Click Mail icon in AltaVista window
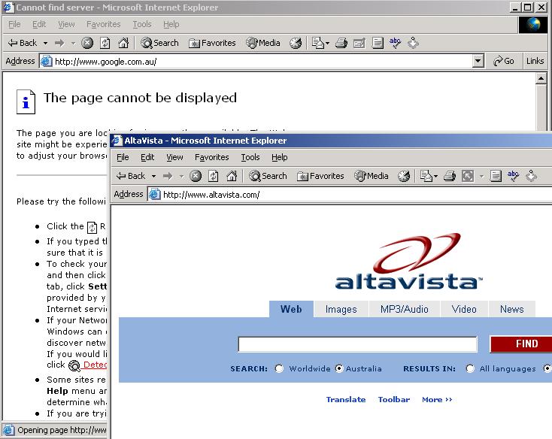This screenshot has width=552, height=439. click(426, 176)
